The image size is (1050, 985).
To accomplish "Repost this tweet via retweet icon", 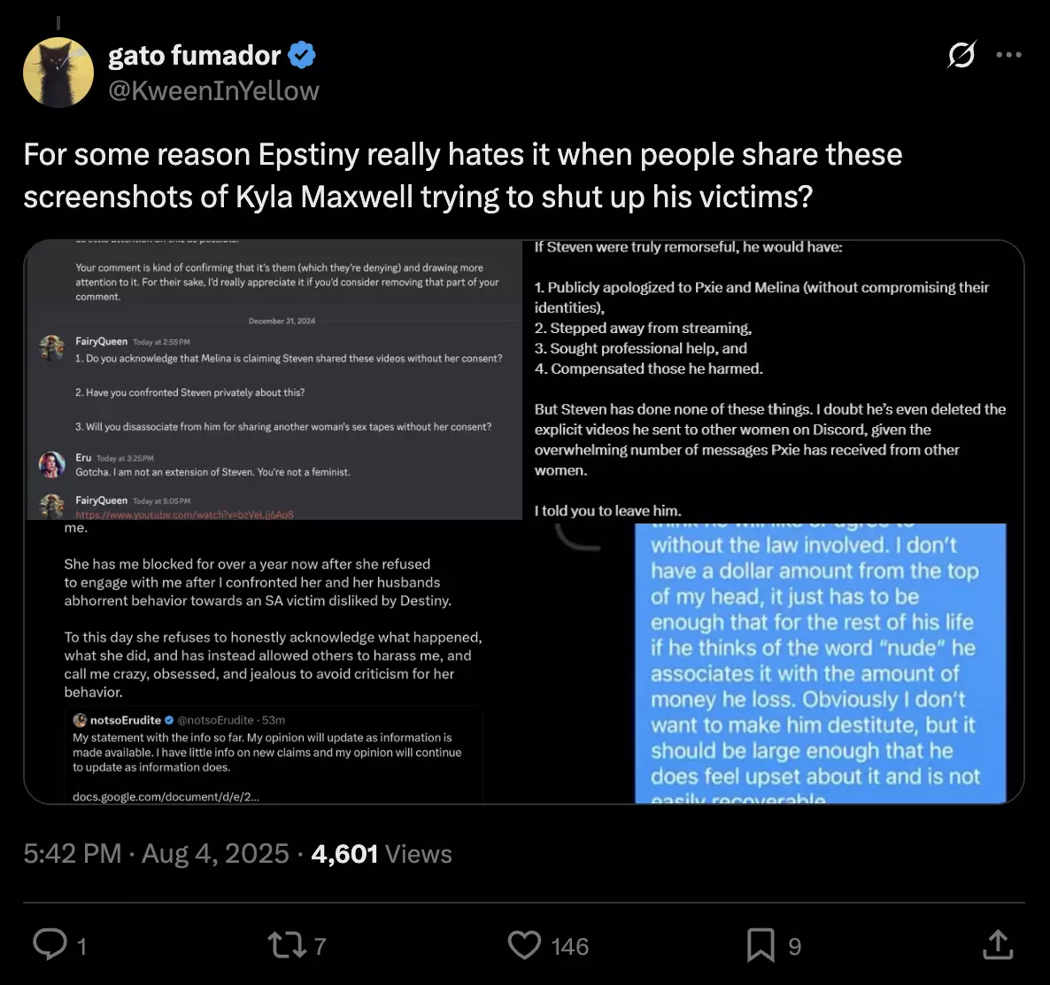I will pyautogui.click(x=285, y=944).
